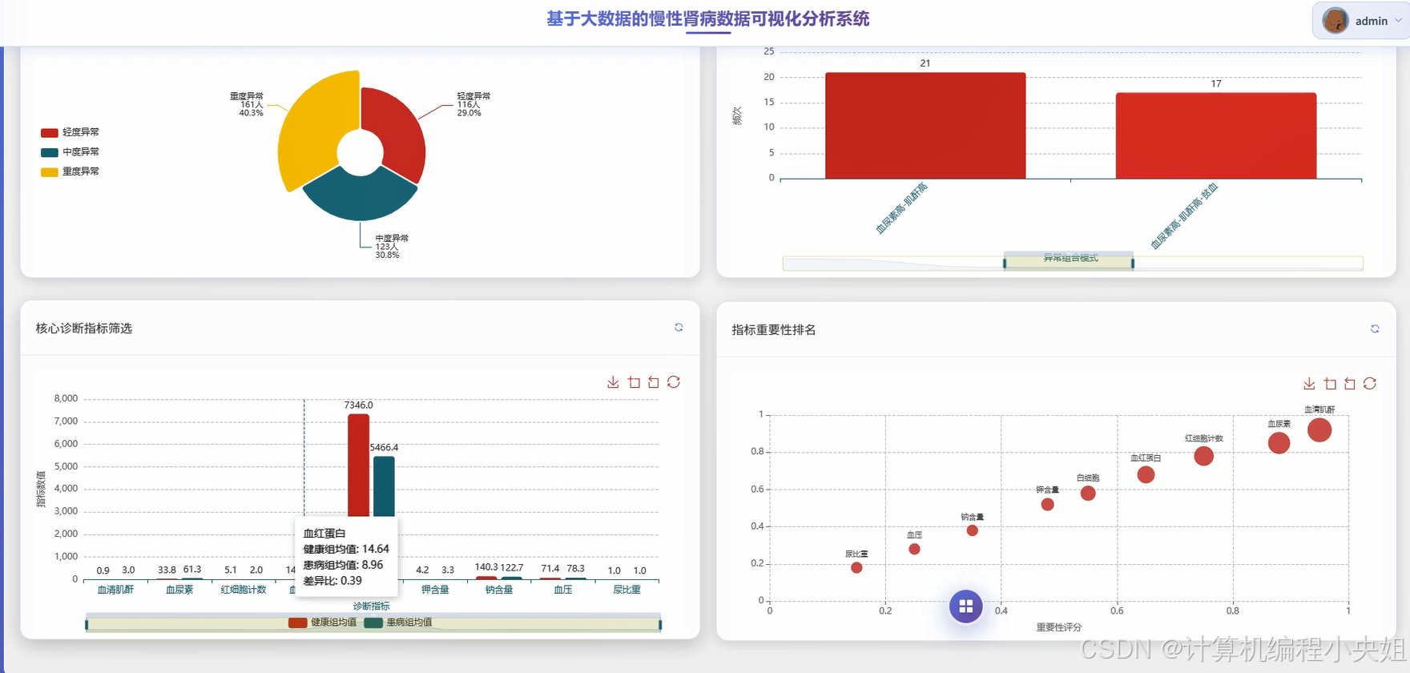This screenshot has height=673, width=1410.
Task: Click left handle of 诊断指标 zoom slider
Action: pyautogui.click(x=87, y=624)
